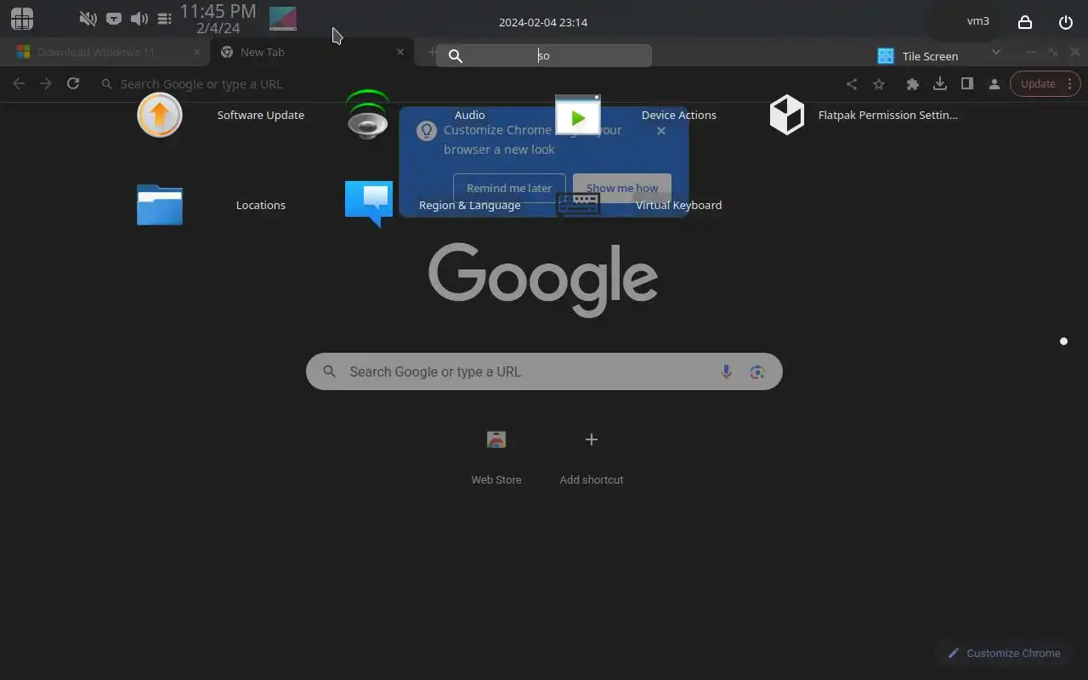Select the desktop thumbnail icon next to clock
1088x680 pixels.
283,19
